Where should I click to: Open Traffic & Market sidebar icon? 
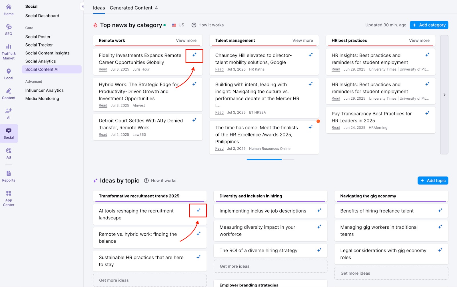tap(9, 51)
